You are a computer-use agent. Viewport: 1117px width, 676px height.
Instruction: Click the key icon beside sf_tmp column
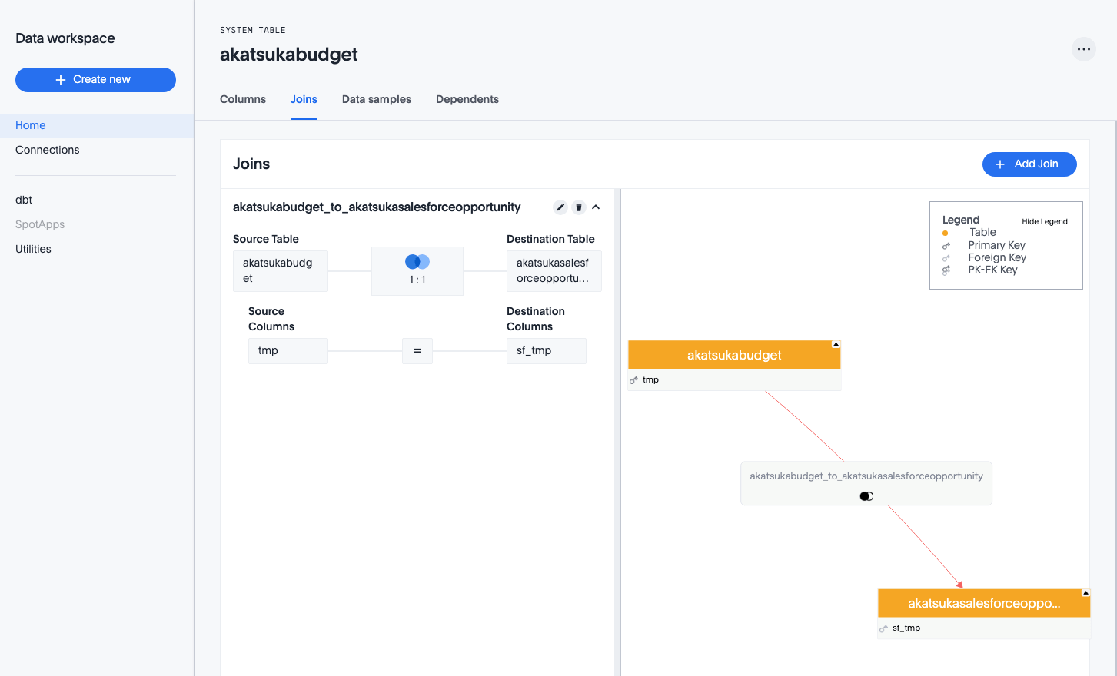point(883,628)
